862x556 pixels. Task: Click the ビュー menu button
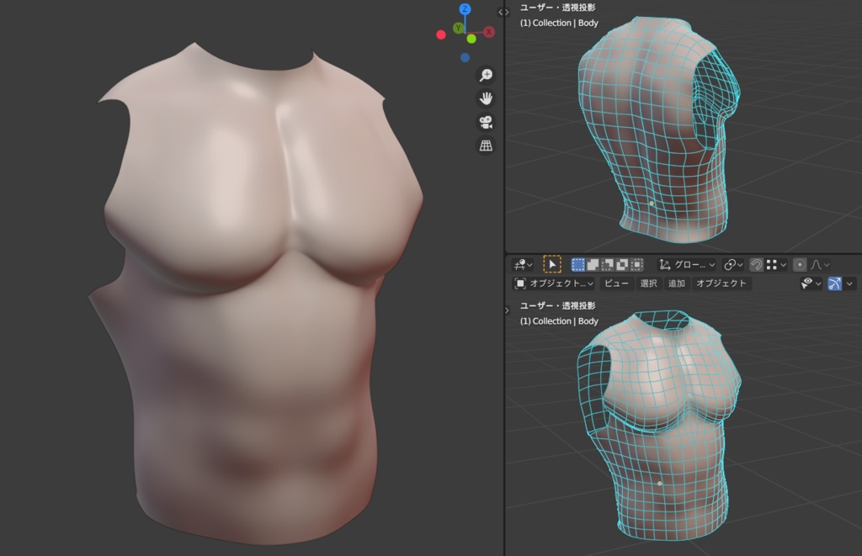pyautogui.click(x=615, y=283)
